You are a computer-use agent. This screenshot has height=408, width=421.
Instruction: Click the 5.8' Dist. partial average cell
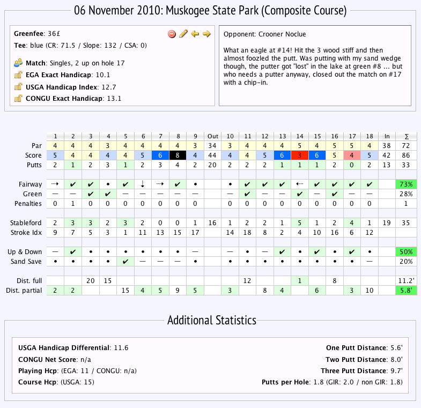click(406, 291)
